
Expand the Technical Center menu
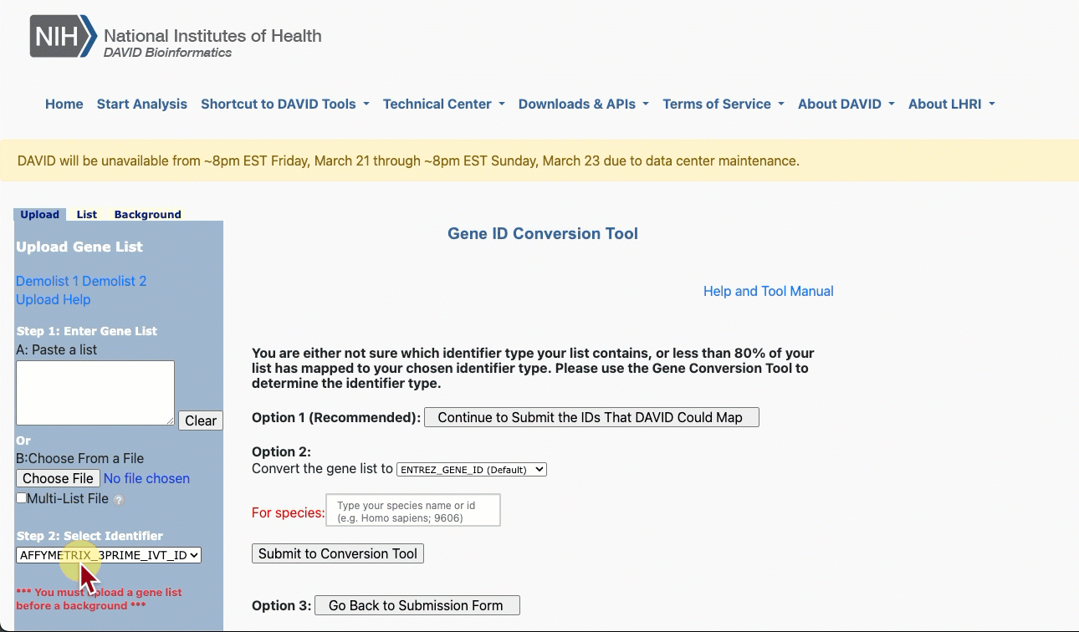coord(443,104)
